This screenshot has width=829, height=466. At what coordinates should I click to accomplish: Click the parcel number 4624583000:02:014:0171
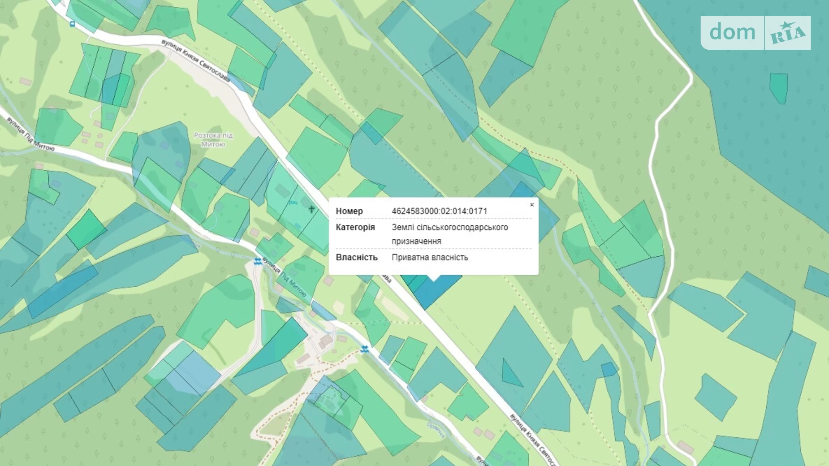coord(439,211)
